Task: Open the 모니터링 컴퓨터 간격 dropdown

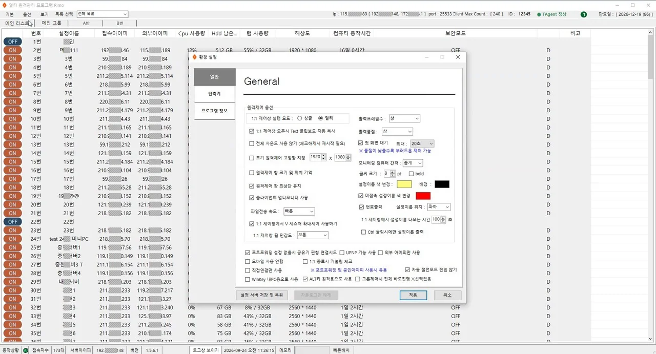Action: tap(413, 163)
